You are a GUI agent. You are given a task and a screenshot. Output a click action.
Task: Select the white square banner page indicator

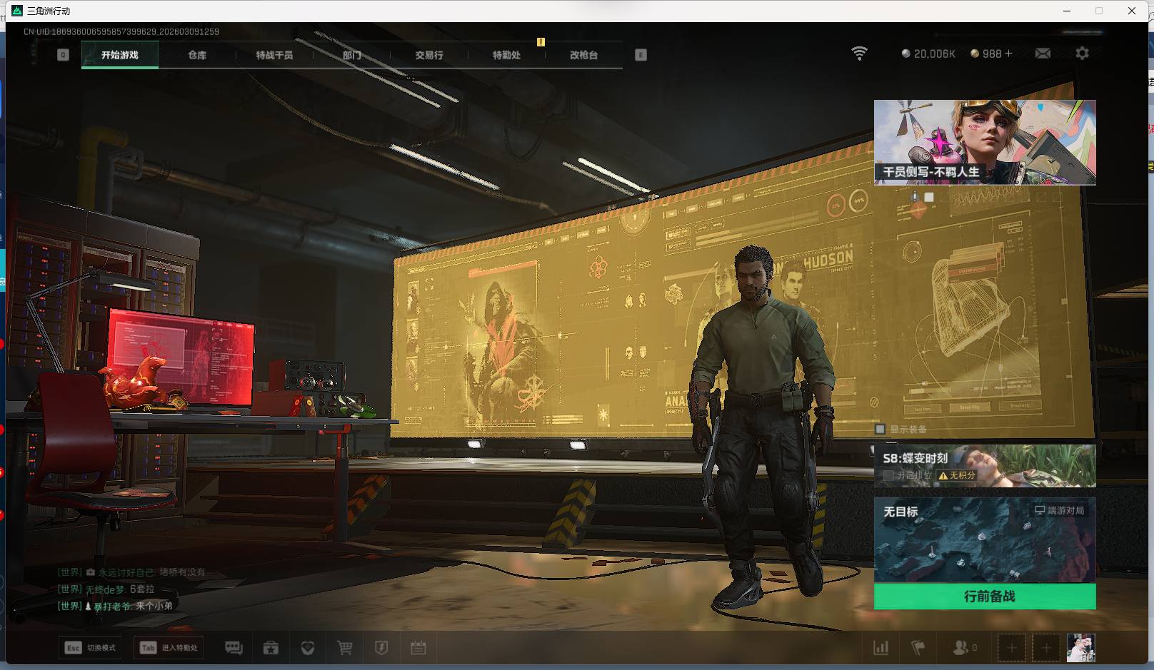point(929,197)
